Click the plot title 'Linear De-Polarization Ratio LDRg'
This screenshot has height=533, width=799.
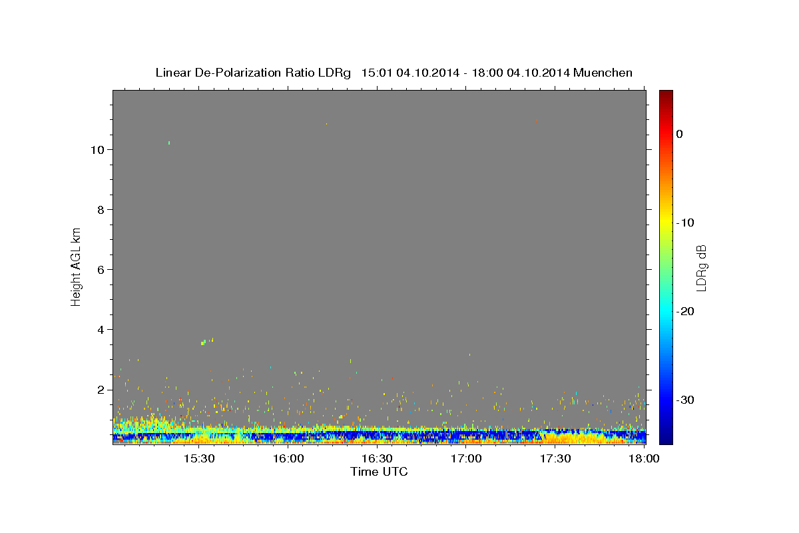(253, 73)
